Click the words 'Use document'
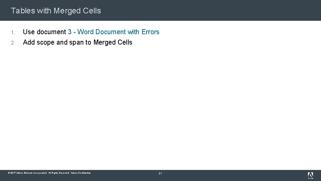This screenshot has height=181, width=321. tap(44, 32)
